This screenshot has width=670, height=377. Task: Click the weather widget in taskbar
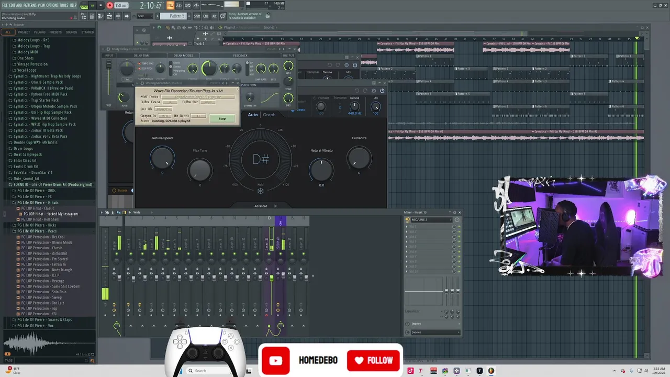[12, 370]
